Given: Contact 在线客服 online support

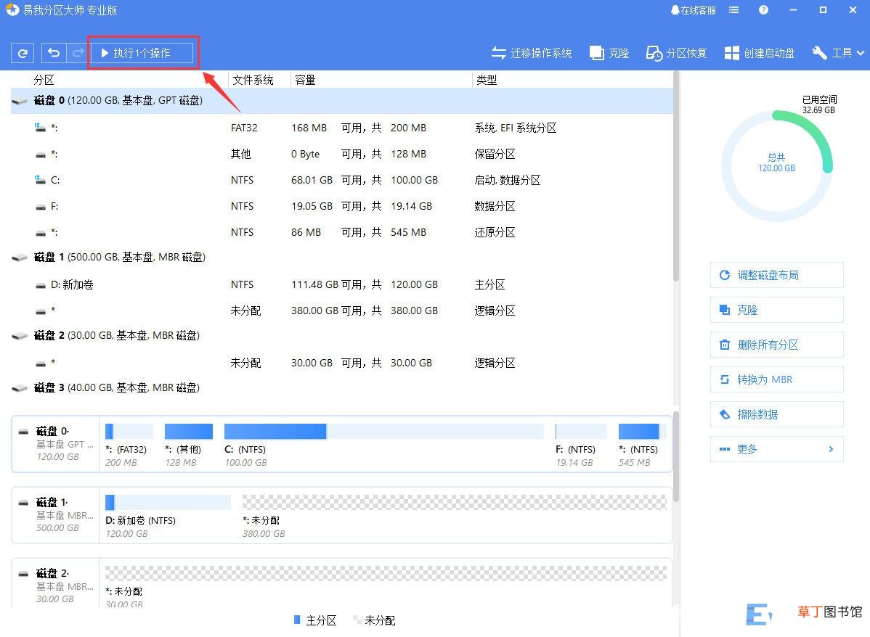Looking at the screenshot, I should pyautogui.click(x=693, y=10).
